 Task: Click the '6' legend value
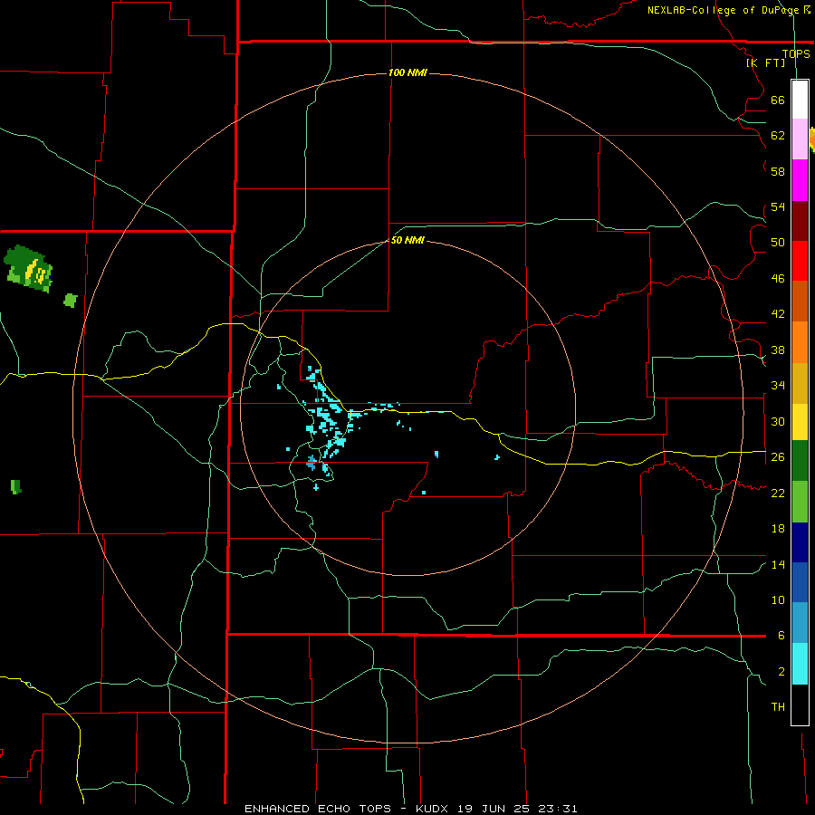(781, 636)
